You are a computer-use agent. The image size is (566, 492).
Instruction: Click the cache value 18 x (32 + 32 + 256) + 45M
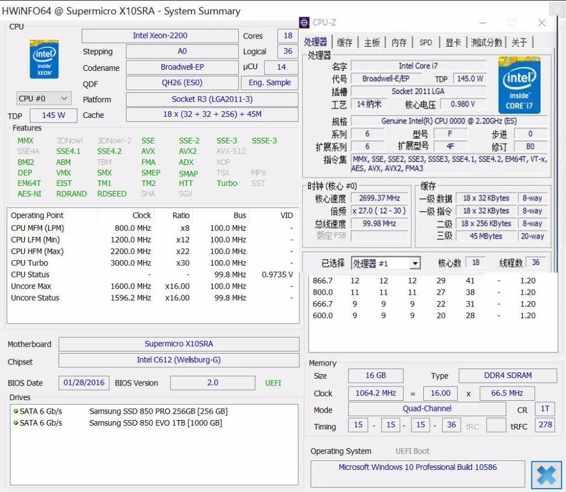pyautogui.click(x=212, y=114)
